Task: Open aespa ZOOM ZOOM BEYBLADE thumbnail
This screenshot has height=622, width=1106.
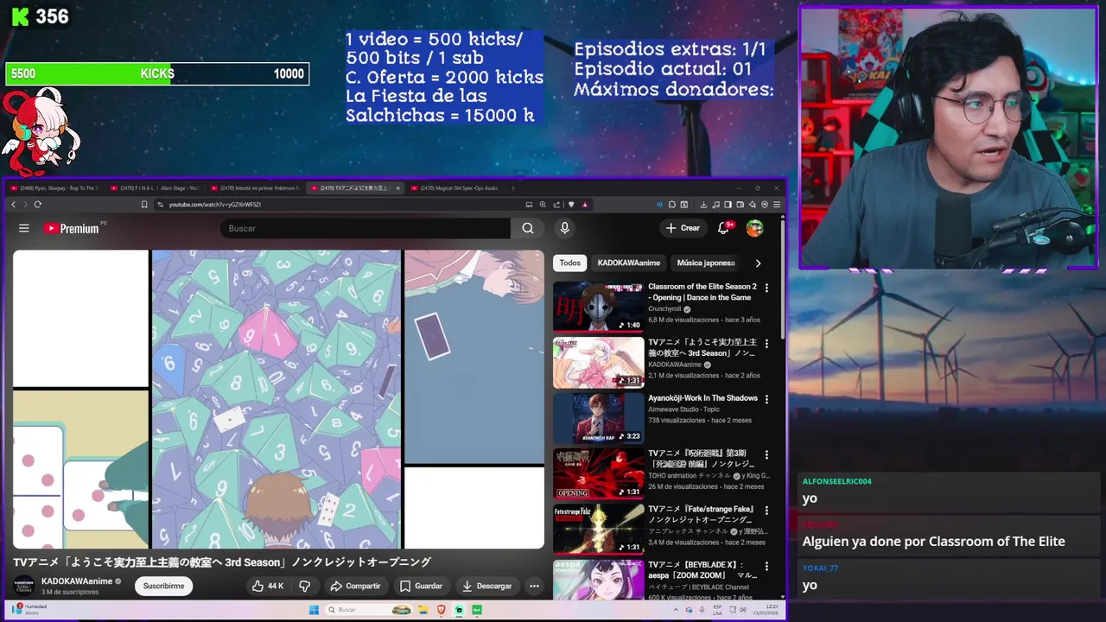Action: [598, 579]
